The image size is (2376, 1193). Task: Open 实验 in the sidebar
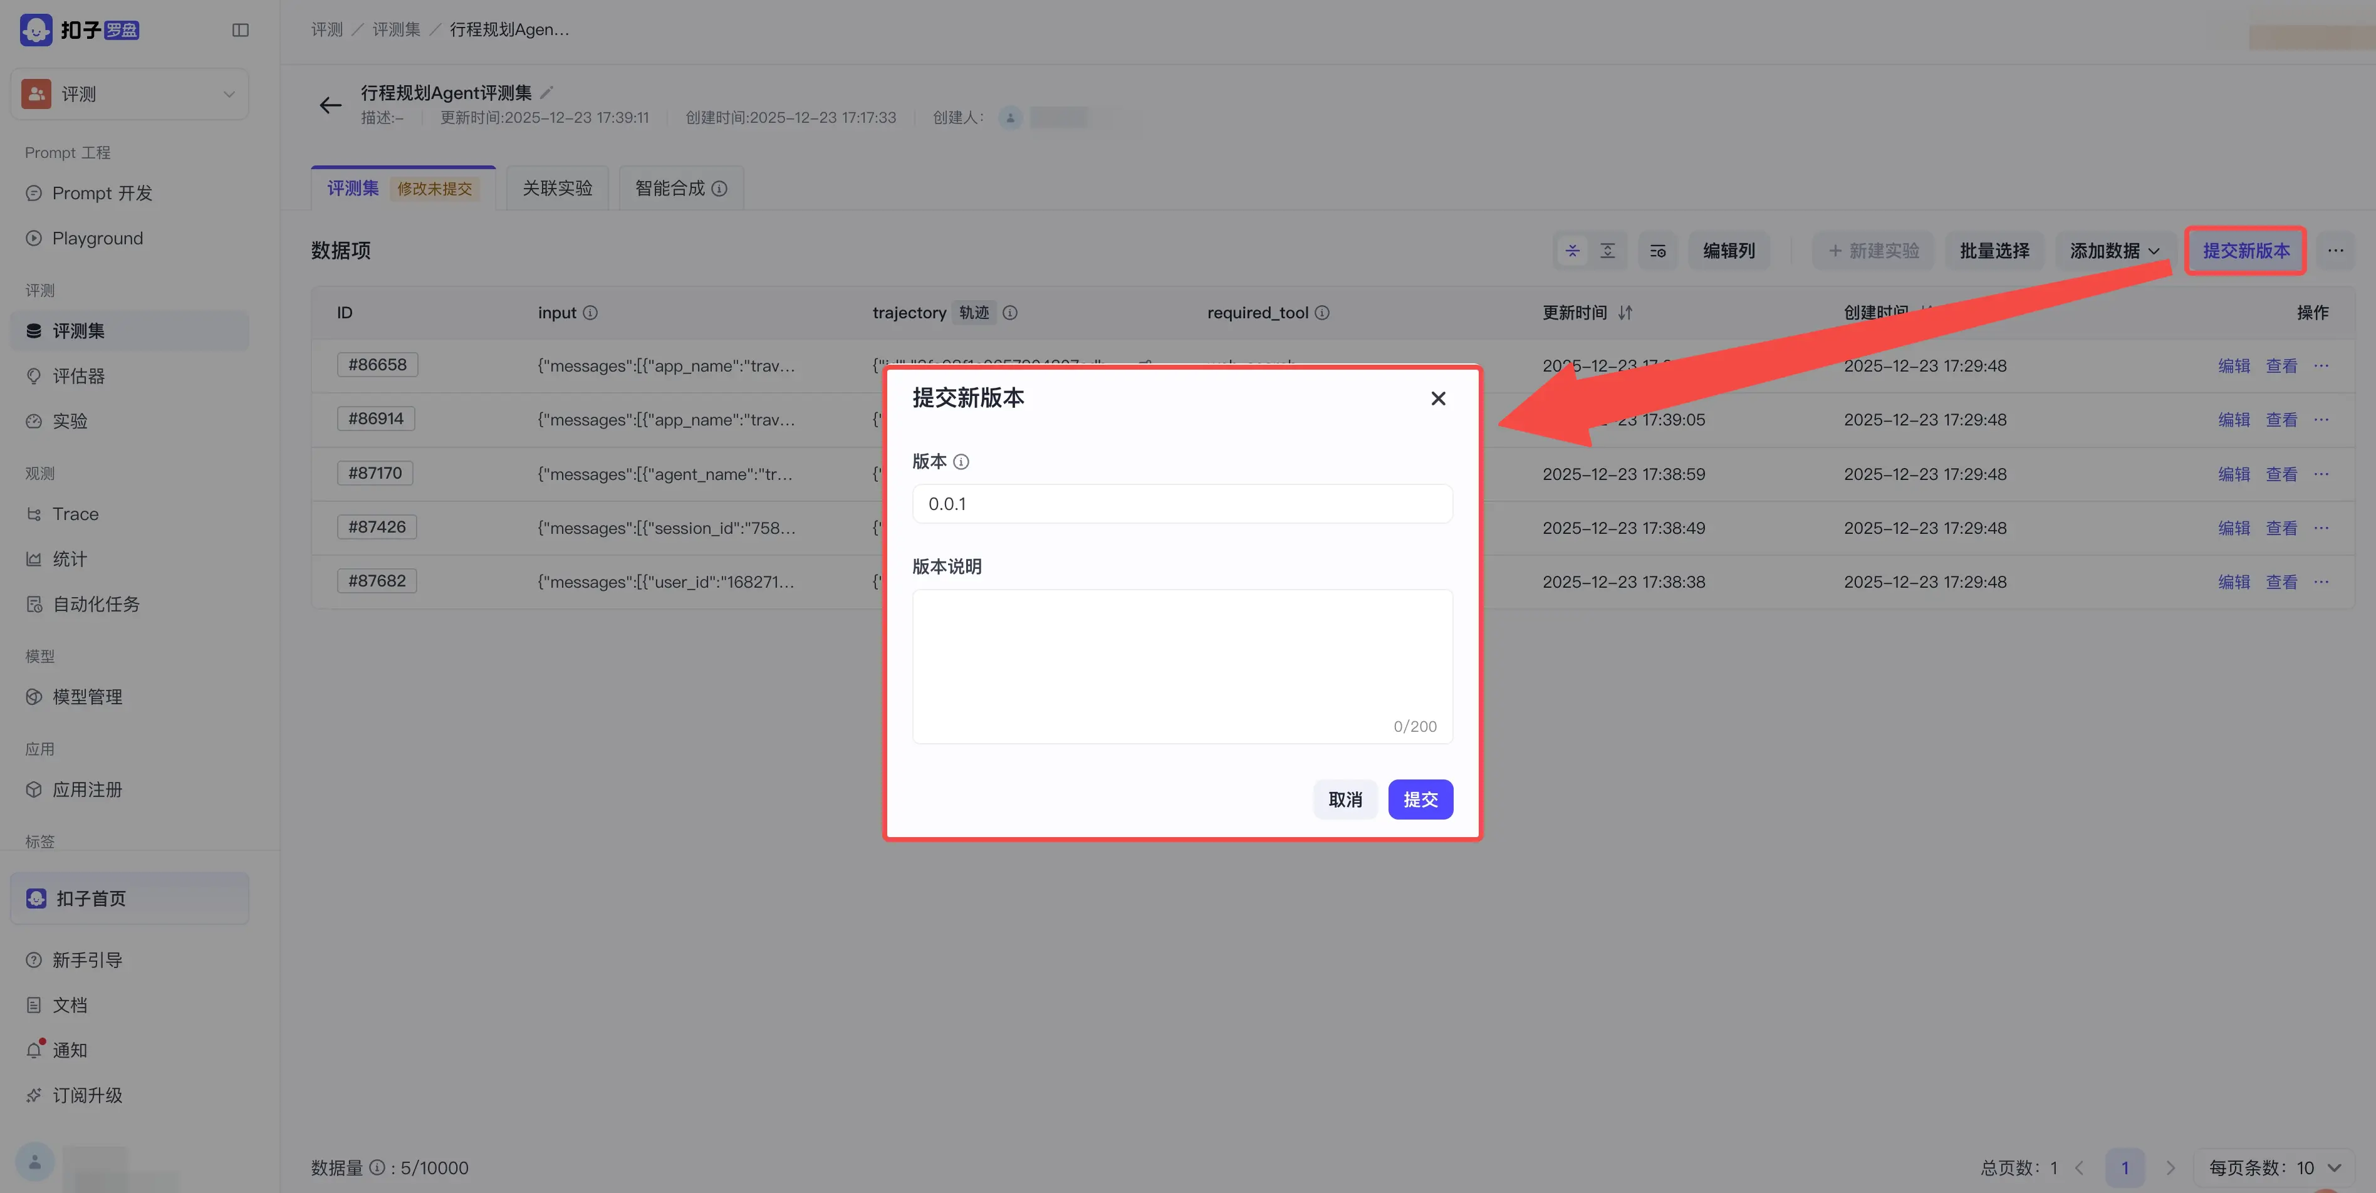[x=129, y=420]
